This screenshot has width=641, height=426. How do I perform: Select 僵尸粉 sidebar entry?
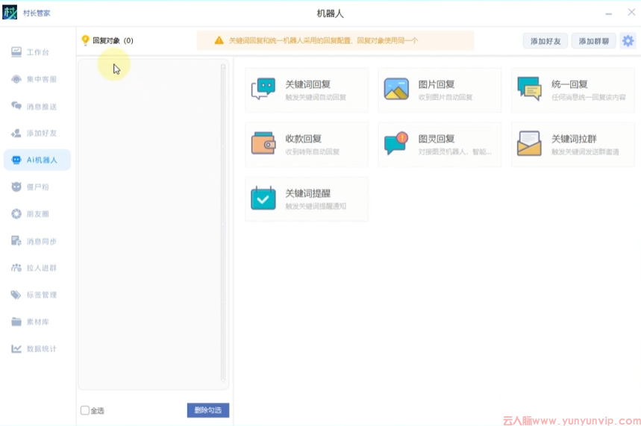(37, 187)
